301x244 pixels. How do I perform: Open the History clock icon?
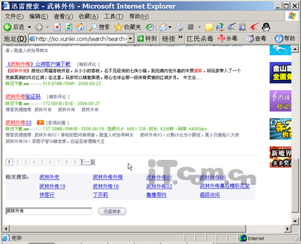click(150, 27)
